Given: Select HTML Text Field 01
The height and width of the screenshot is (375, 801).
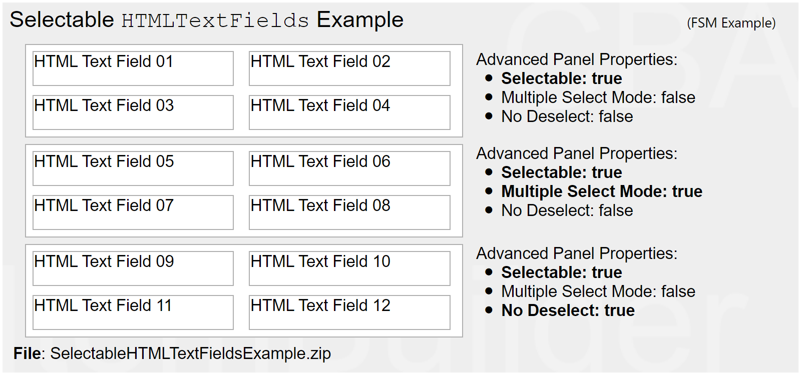Looking at the screenshot, I should pos(133,68).
